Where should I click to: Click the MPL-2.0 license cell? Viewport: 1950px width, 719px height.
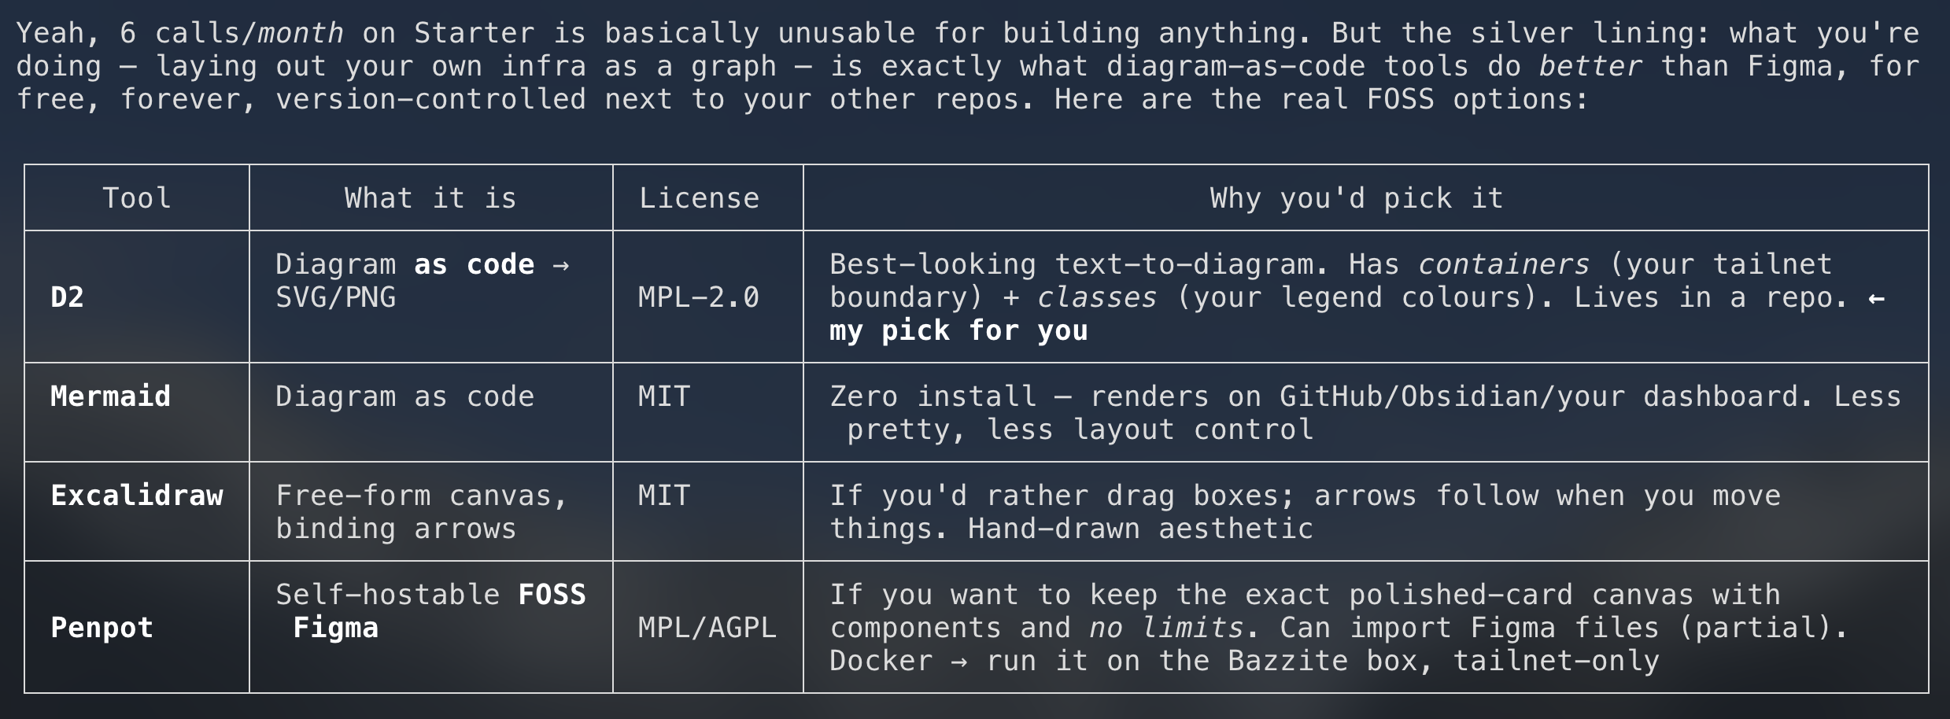pos(699,297)
